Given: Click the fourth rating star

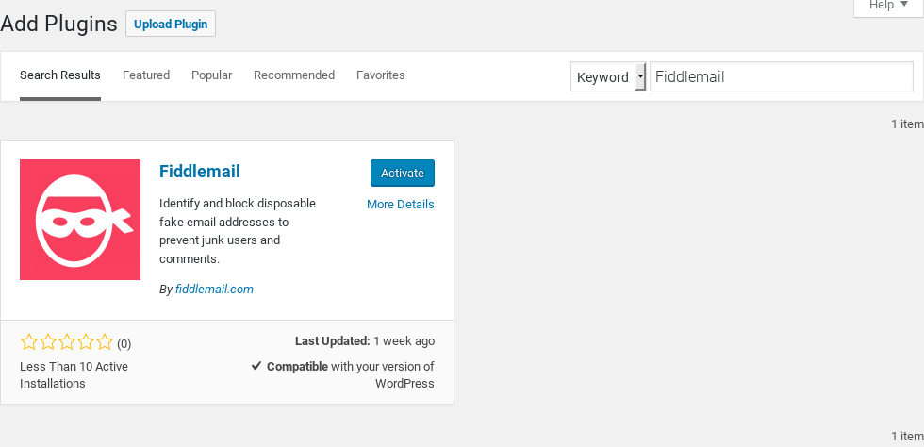Looking at the screenshot, I should (x=86, y=342).
